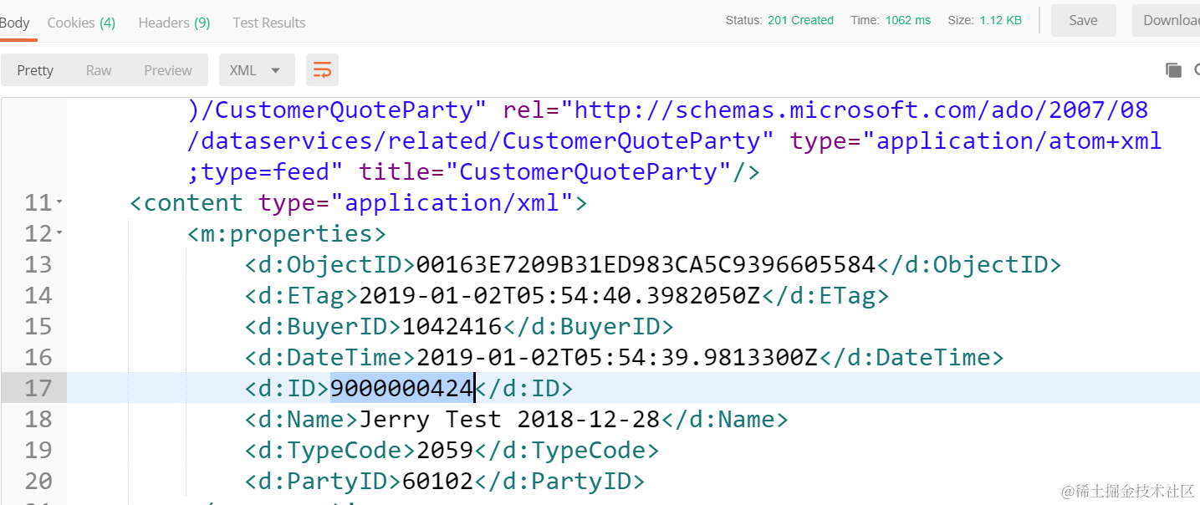Click the Save response button
1200x505 pixels.
[1083, 20]
